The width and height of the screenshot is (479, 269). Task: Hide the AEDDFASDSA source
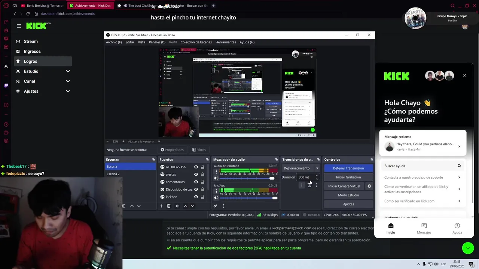click(196, 167)
